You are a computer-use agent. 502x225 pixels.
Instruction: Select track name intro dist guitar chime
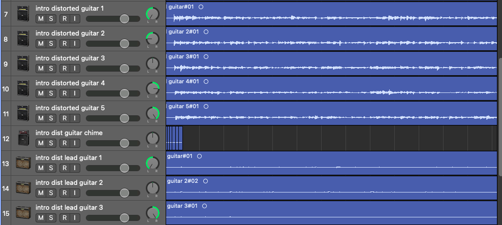click(69, 133)
